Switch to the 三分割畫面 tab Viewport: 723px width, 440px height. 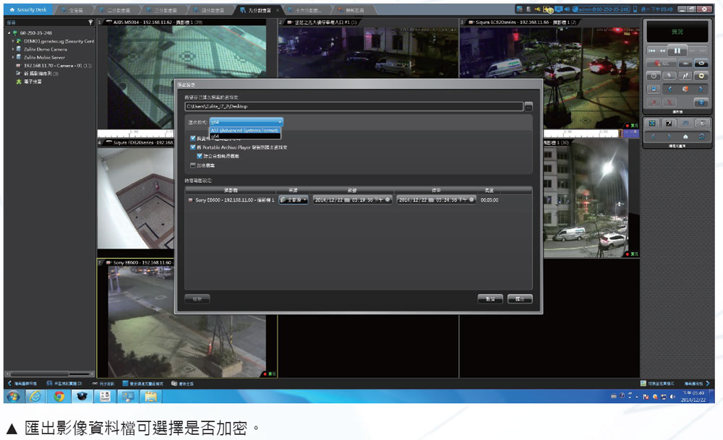pyautogui.click(x=163, y=9)
